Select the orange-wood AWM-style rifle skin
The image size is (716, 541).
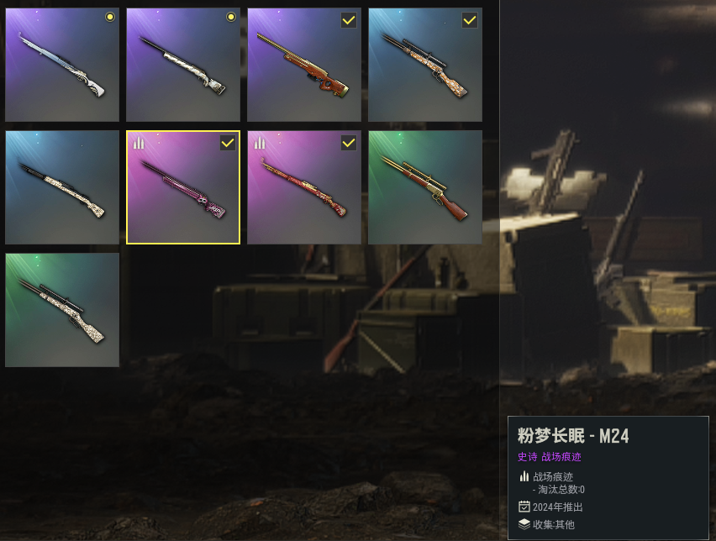(x=304, y=65)
